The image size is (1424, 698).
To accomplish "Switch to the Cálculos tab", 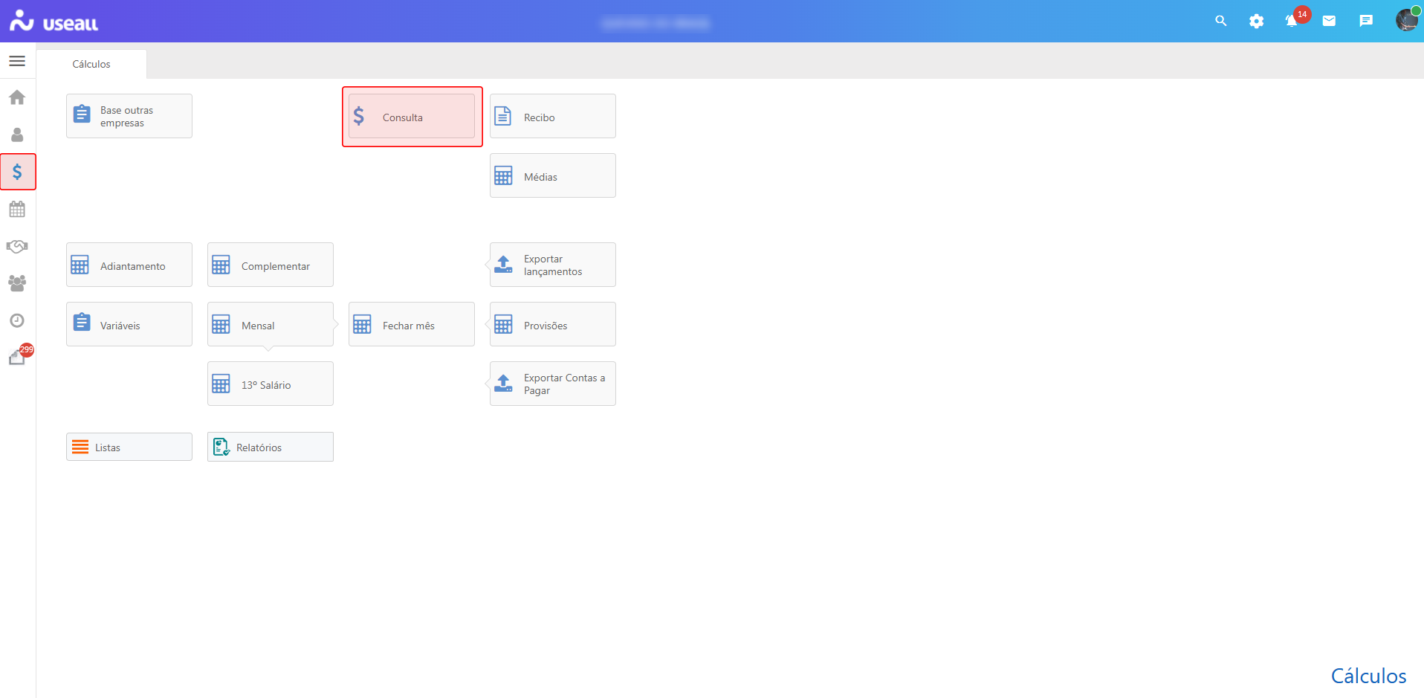I will [x=91, y=64].
